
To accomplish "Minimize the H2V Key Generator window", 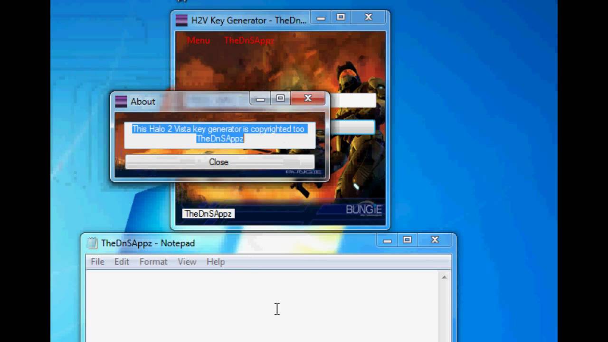I will (321, 18).
